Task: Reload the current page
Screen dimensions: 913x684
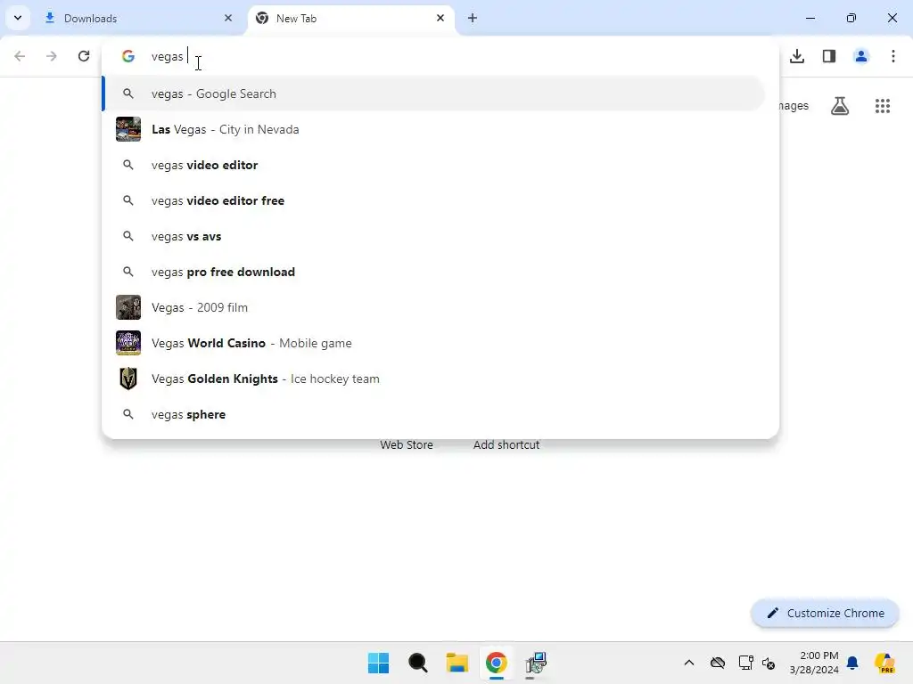Action: coord(84,56)
